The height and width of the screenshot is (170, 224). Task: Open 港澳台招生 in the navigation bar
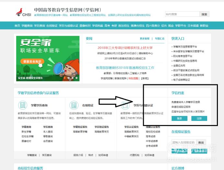(x=138, y=26)
